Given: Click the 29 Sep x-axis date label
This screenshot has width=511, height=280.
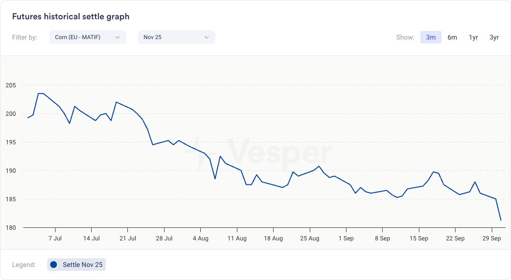Looking at the screenshot, I should pos(492,238).
